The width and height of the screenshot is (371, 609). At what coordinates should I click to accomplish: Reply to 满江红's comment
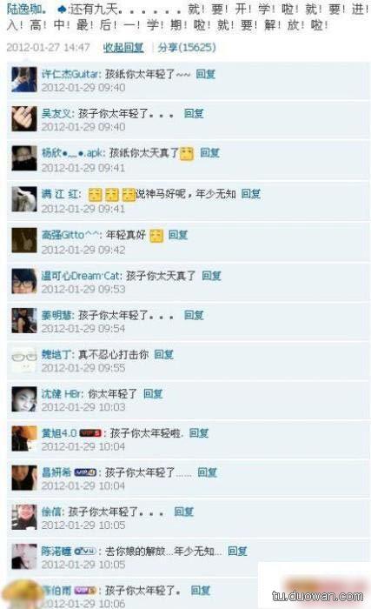(x=251, y=193)
